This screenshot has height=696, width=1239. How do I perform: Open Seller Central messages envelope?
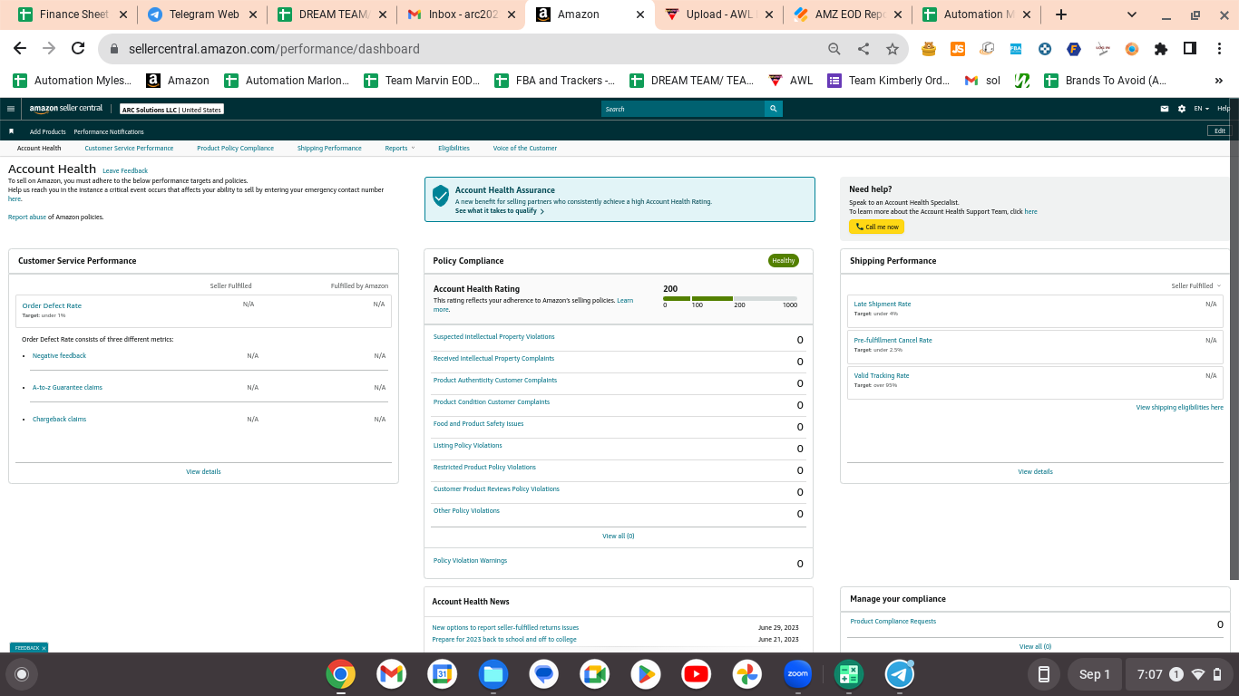(1165, 109)
